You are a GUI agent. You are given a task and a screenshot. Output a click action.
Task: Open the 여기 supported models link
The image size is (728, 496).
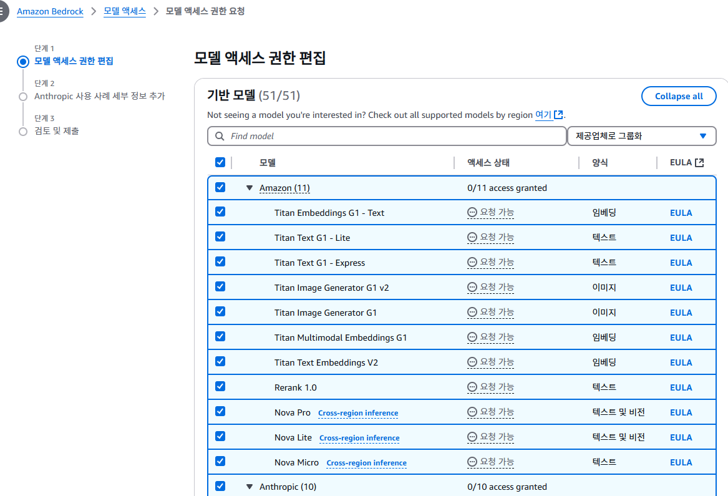(x=543, y=115)
